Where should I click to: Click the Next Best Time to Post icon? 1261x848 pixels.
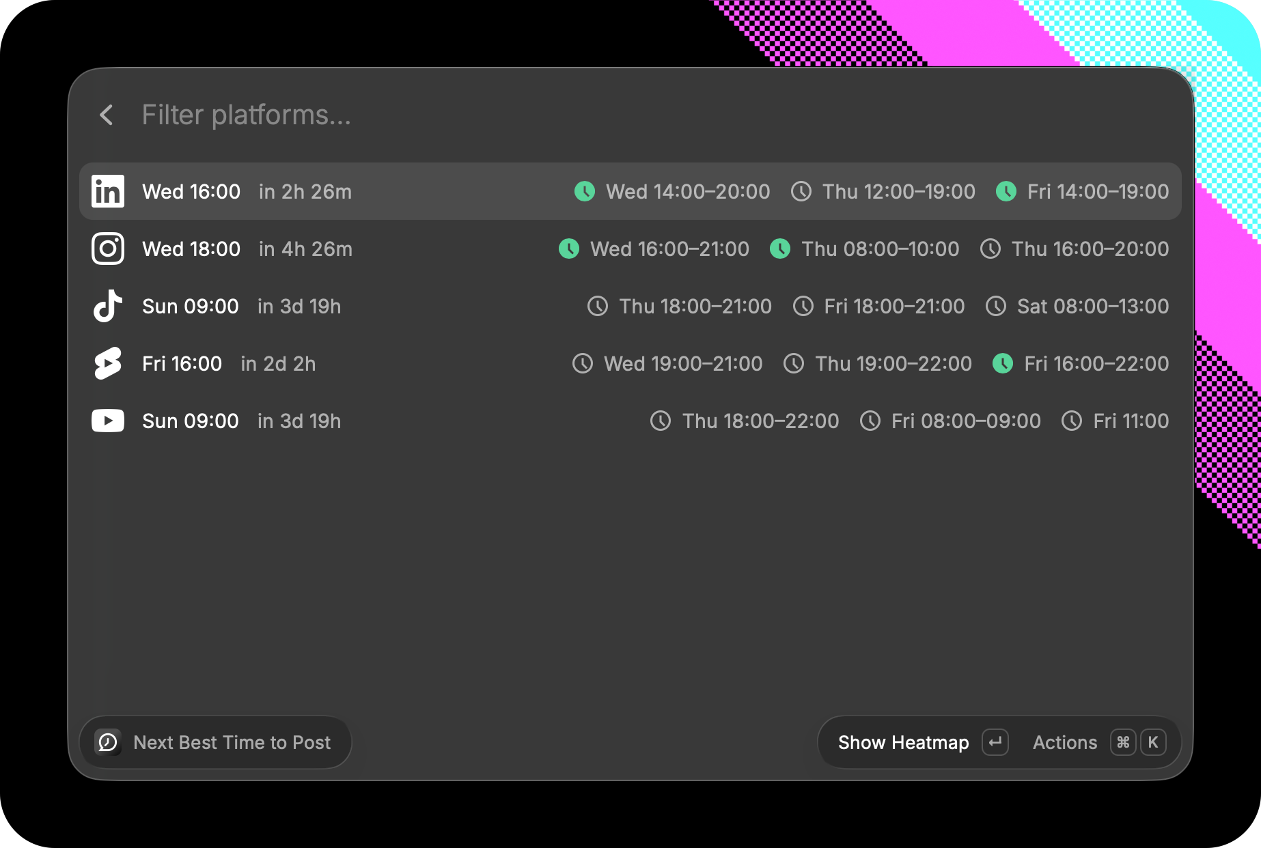(108, 742)
